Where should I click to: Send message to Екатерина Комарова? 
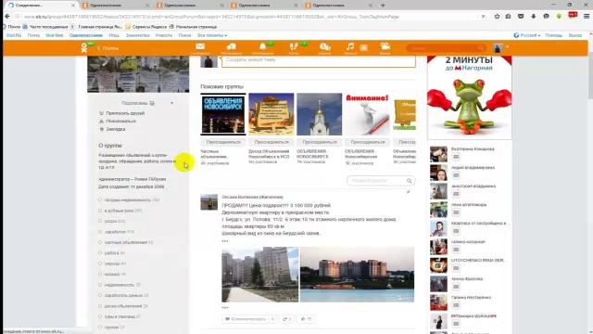coord(456,157)
